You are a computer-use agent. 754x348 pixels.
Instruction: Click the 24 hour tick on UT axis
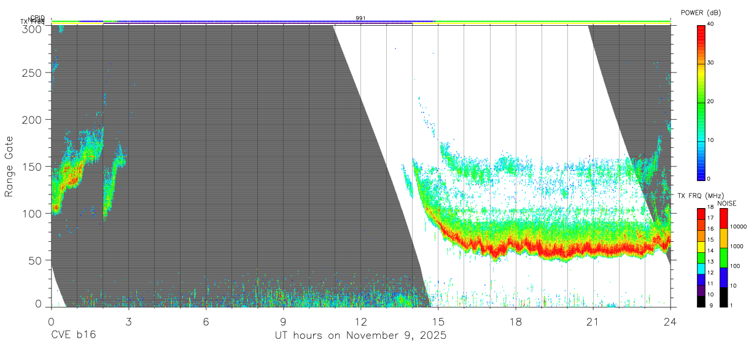tap(670, 321)
